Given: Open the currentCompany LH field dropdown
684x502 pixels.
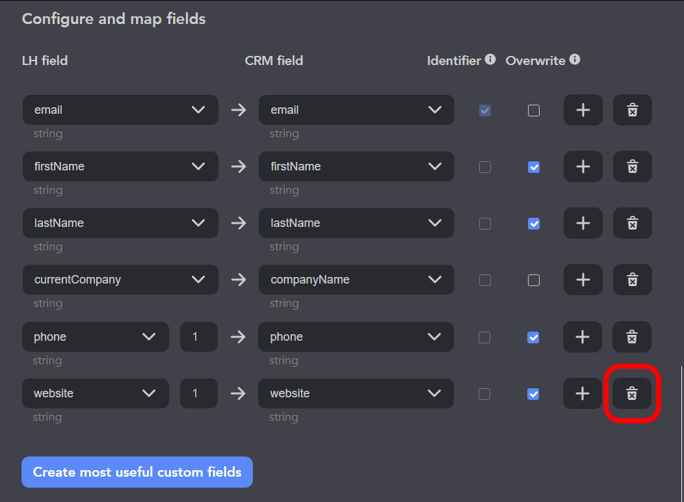Looking at the screenshot, I should [120, 280].
